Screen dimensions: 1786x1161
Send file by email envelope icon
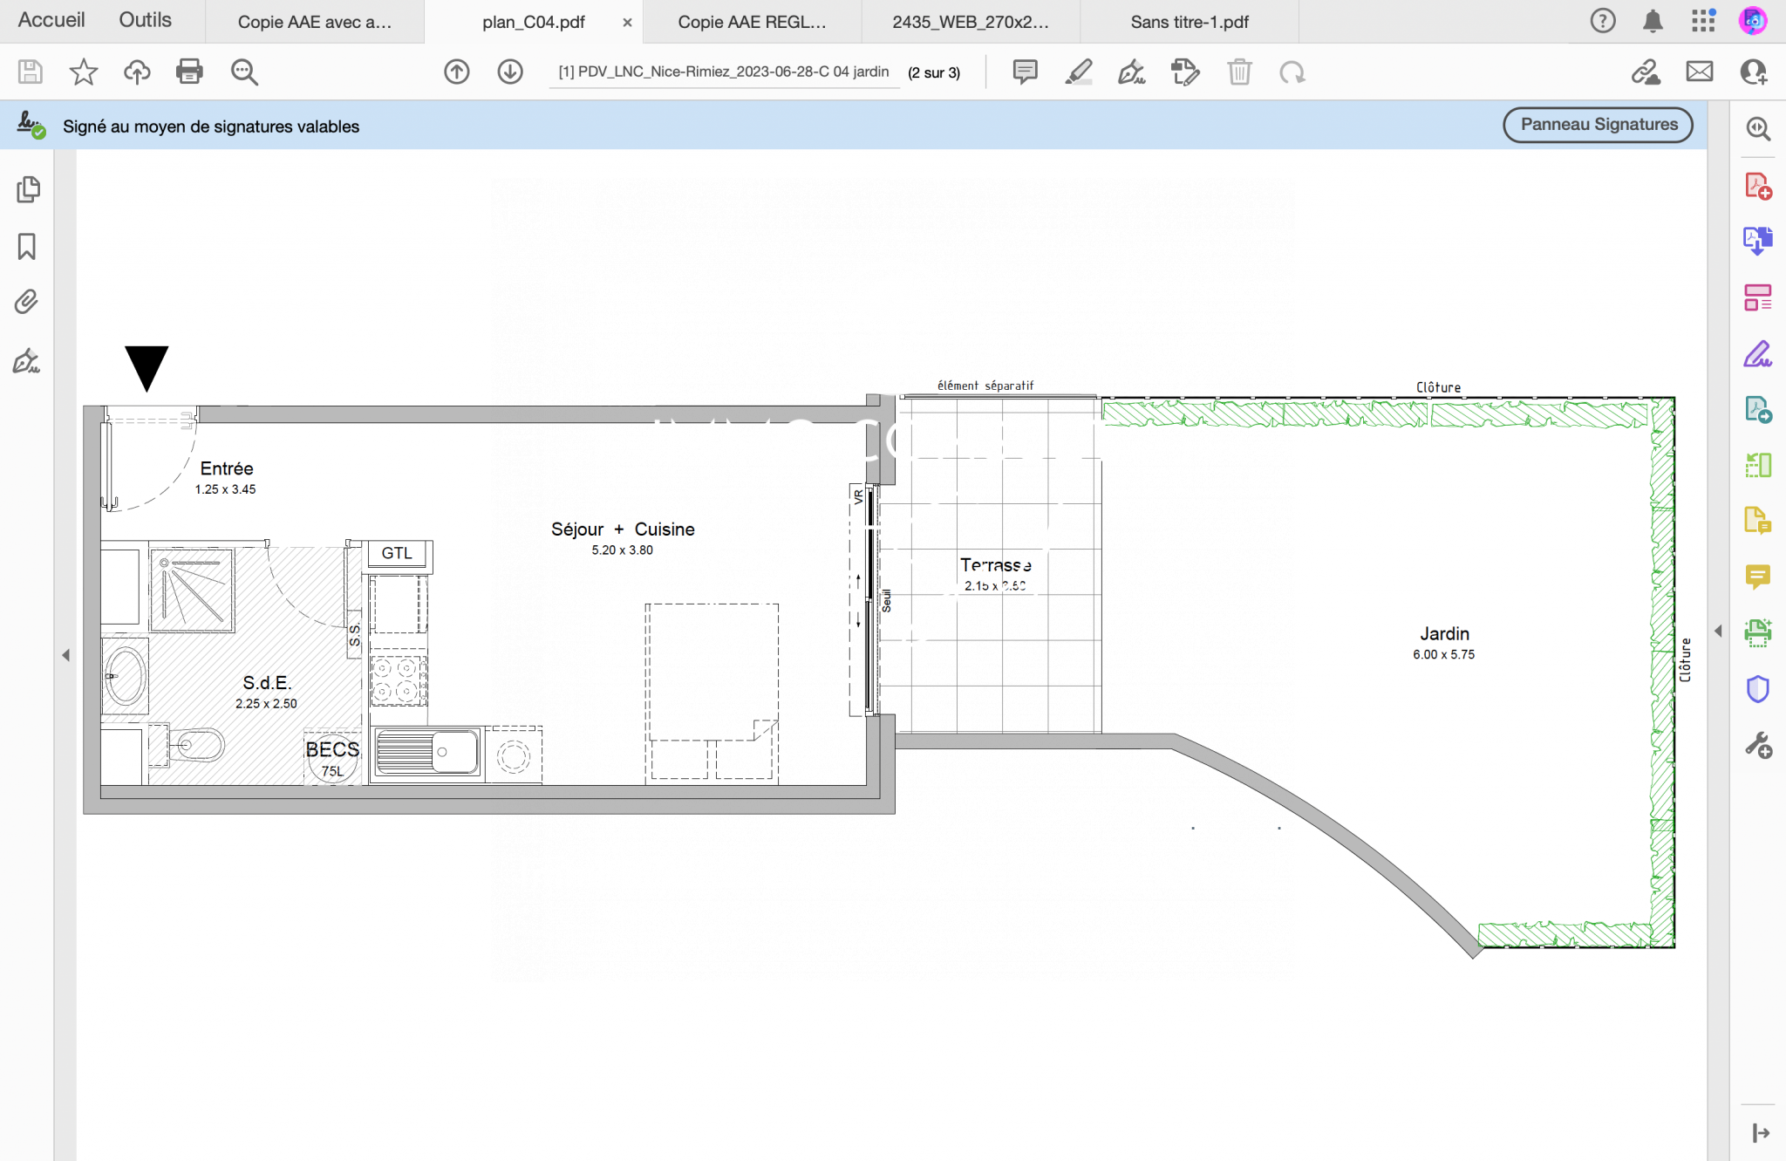[x=1700, y=72]
